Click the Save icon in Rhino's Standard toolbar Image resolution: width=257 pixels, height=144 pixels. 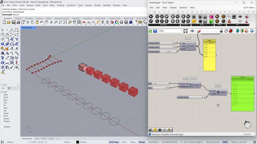pyautogui.click(x=13, y=22)
